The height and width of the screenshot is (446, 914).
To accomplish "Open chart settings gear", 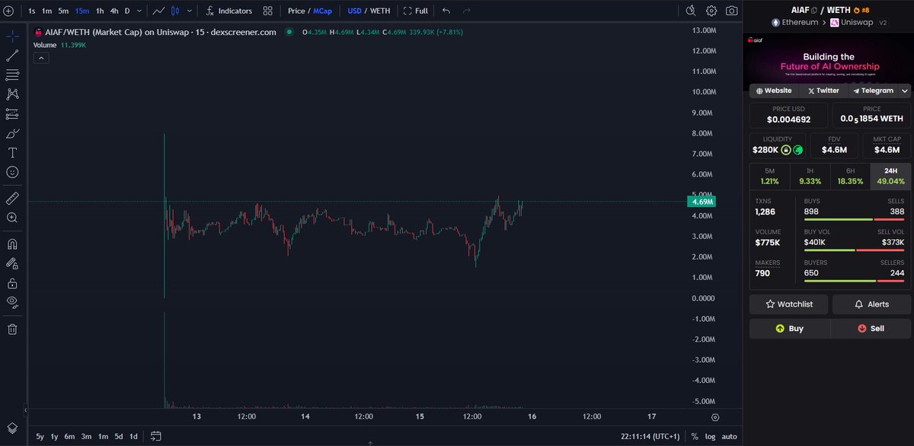I will (711, 11).
